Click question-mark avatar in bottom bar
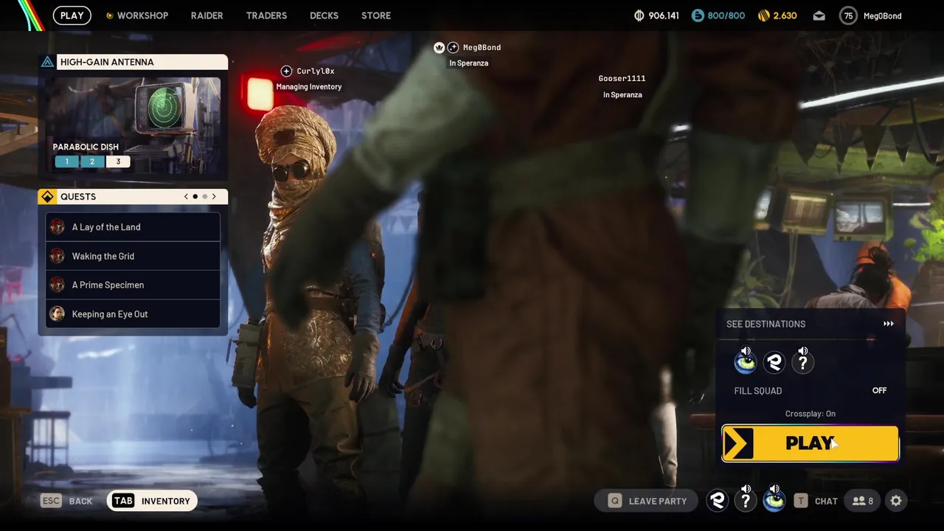944x531 pixels. 746,502
